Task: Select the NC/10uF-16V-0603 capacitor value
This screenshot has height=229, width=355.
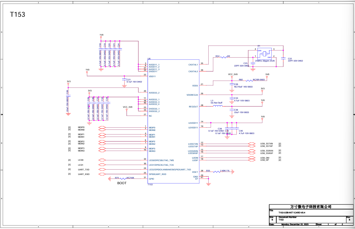Action: click(244, 87)
